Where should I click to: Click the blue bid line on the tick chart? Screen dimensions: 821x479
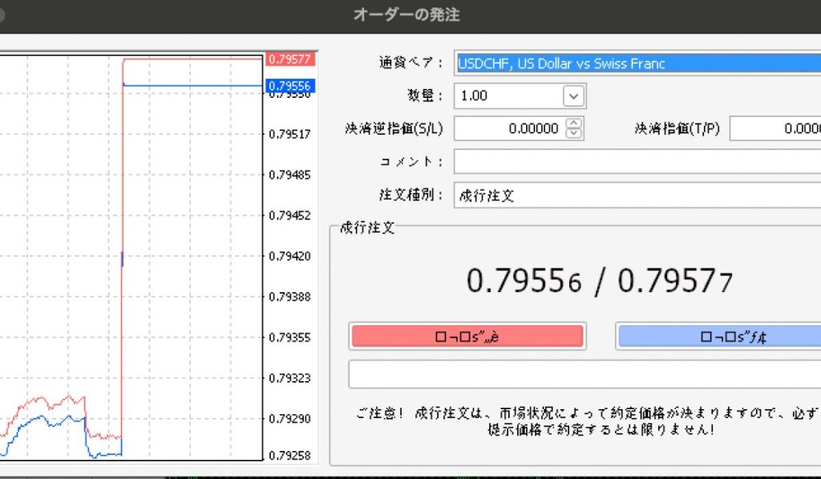pos(192,86)
